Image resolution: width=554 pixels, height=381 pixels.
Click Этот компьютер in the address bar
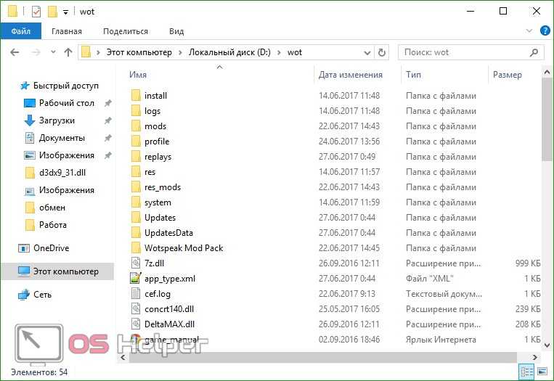tap(139, 52)
